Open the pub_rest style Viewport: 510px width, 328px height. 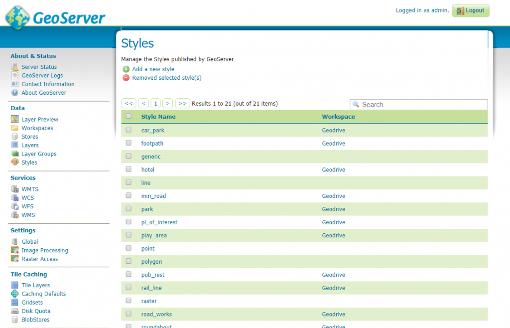click(x=152, y=275)
